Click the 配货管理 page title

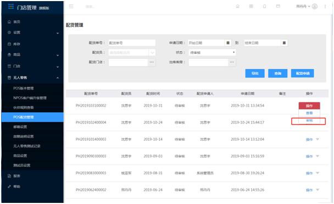pyautogui.click(x=75, y=25)
